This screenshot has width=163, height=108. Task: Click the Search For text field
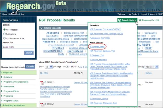18,47
